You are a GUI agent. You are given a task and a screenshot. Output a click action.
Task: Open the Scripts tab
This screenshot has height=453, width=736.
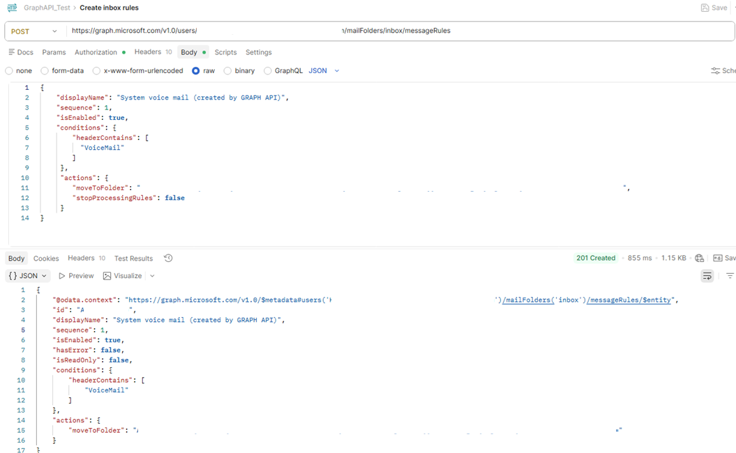coord(226,52)
